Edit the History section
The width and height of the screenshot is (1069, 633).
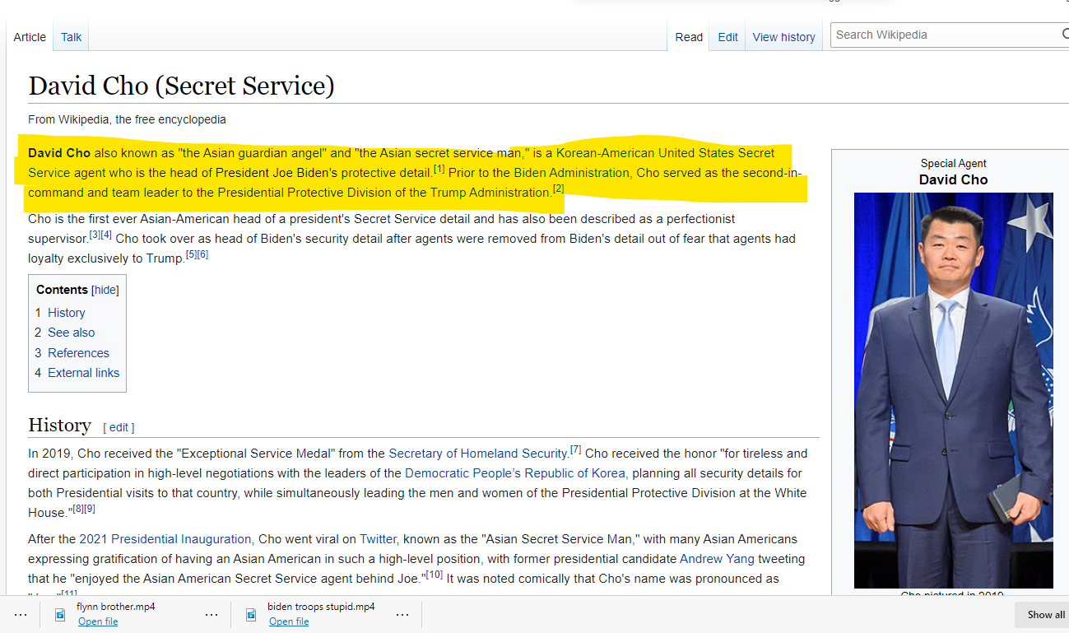tap(119, 427)
